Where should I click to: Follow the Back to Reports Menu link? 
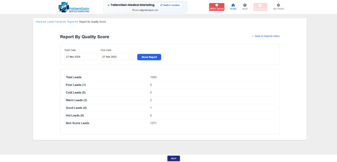click(265, 36)
